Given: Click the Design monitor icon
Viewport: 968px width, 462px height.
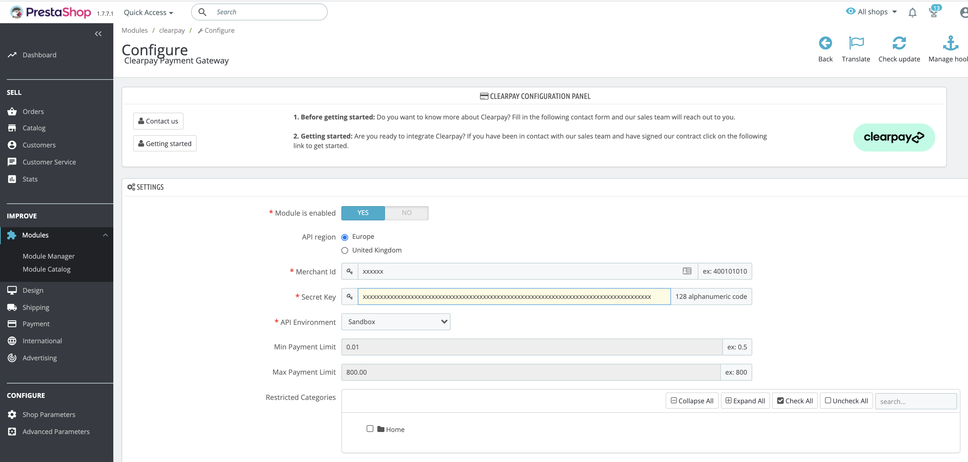Looking at the screenshot, I should point(12,290).
